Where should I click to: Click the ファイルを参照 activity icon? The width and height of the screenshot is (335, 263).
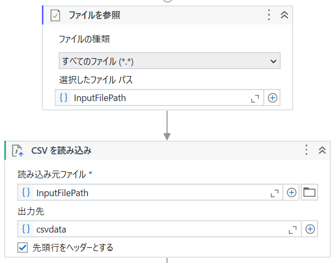55,15
